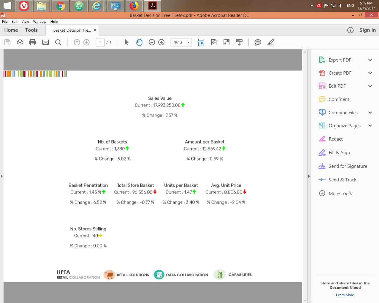Screen dimensions: 379x303
Task: Email the current document
Action: pos(45,42)
